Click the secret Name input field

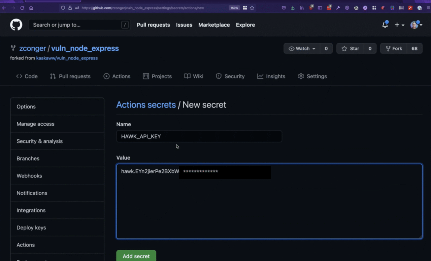click(x=199, y=136)
